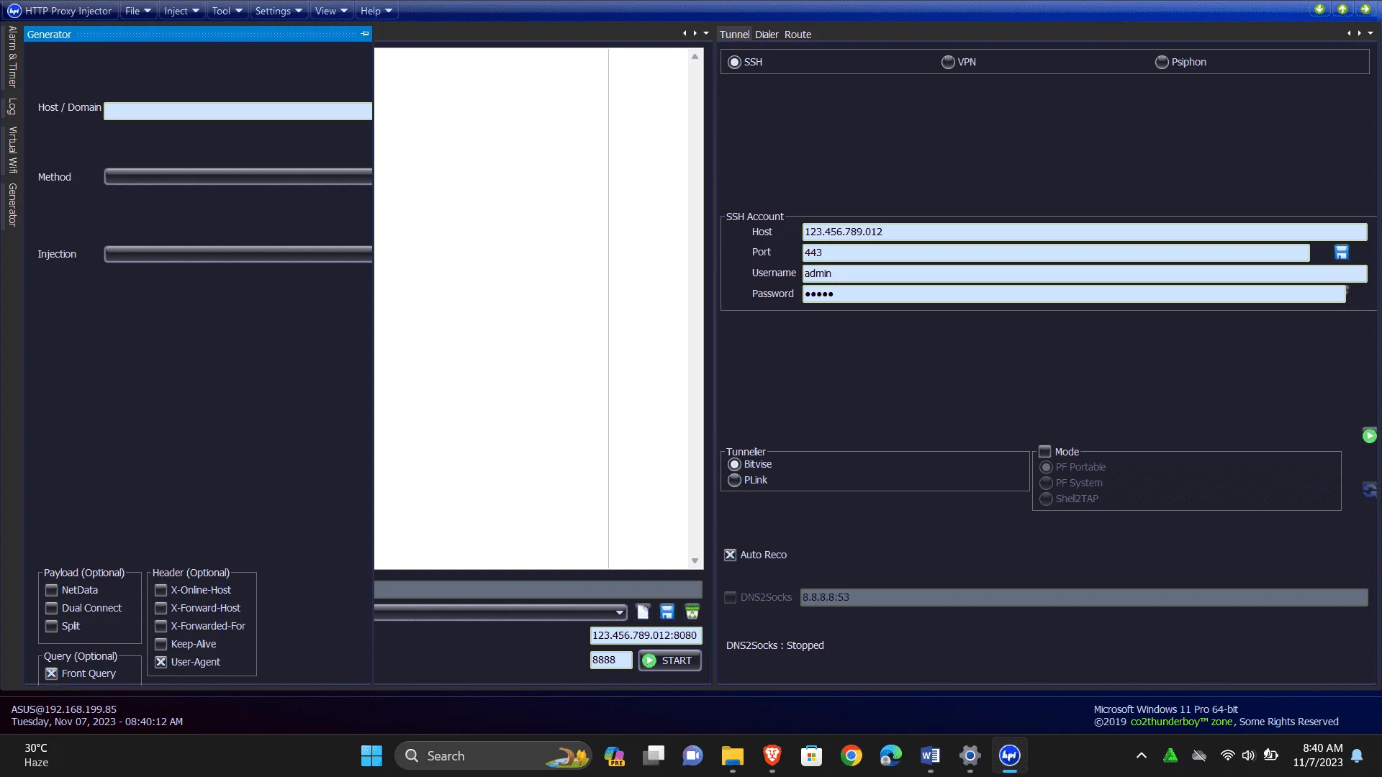Pin the Generator panel with pushpin icon
Screen dimensions: 1382x777
365,34
